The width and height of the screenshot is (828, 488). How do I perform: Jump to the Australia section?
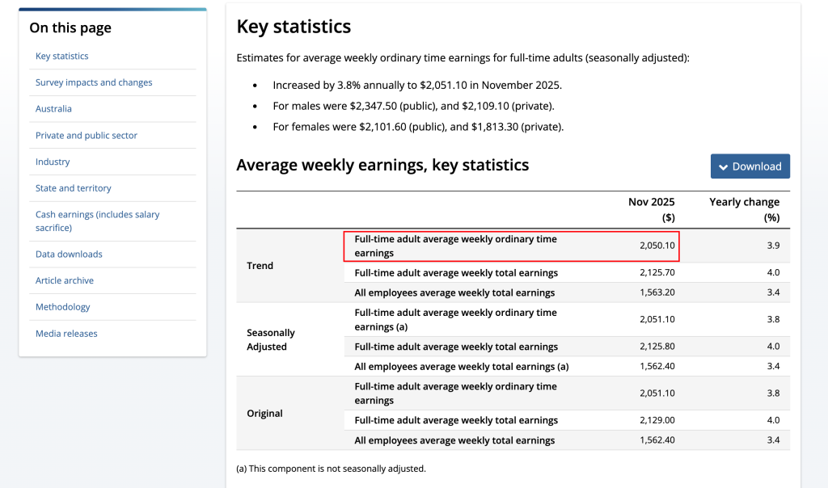pos(53,109)
